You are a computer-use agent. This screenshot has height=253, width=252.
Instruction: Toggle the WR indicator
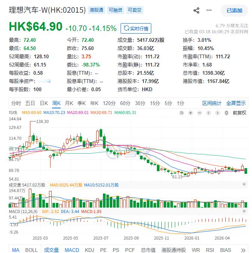coord(196,250)
